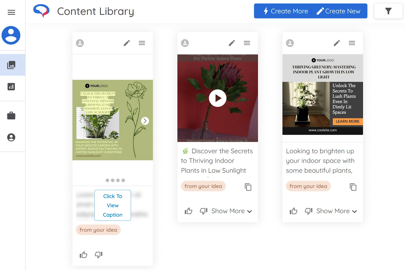Expand Show More on the middle post

pyautogui.click(x=231, y=211)
